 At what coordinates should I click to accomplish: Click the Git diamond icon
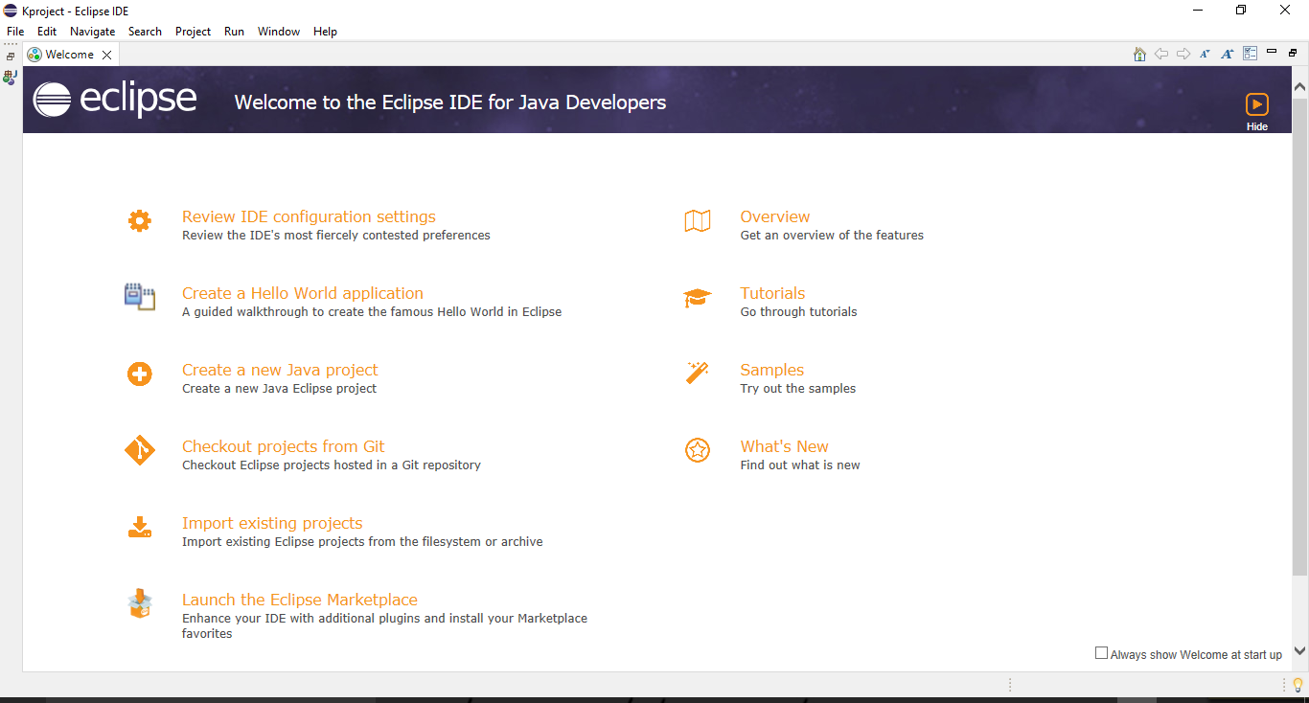[140, 450]
